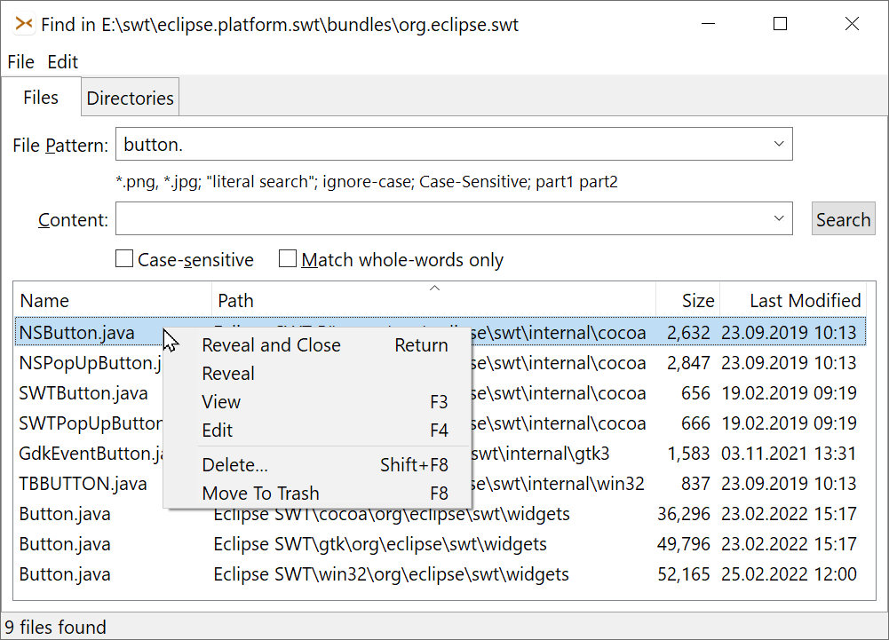Open the File menu

pyautogui.click(x=20, y=62)
